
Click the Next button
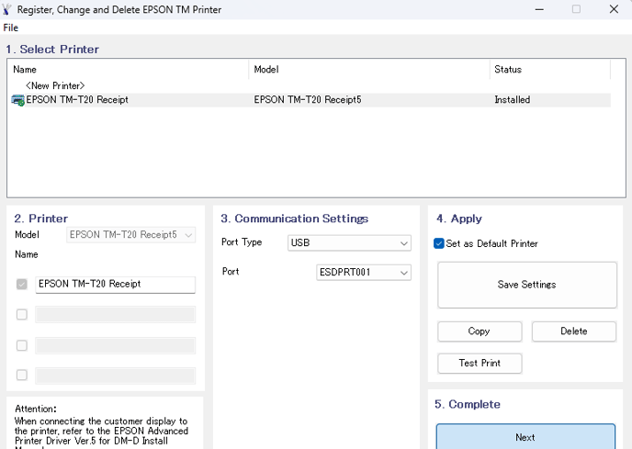[x=525, y=437]
